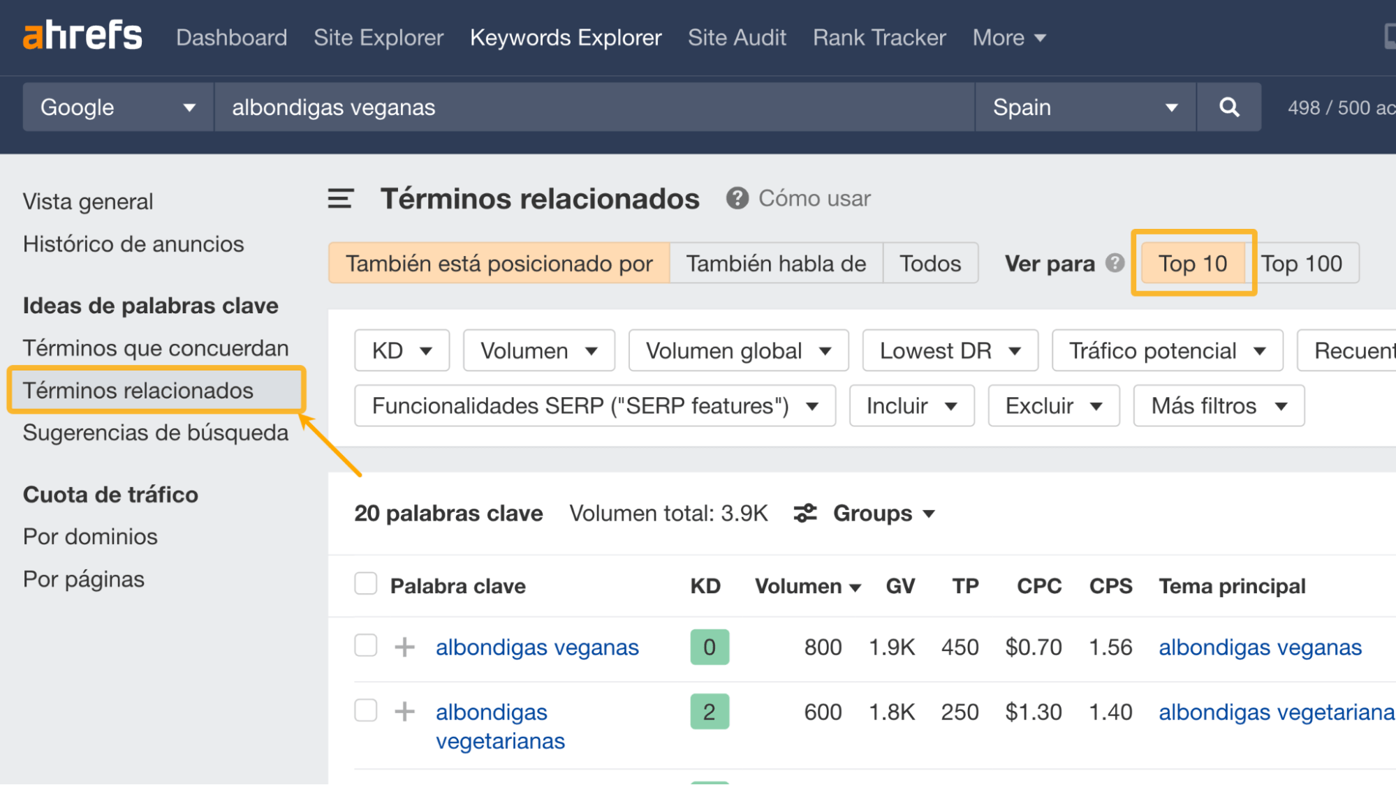Add albondigas veganas with the plus icon
This screenshot has width=1396, height=785.
(404, 647)
